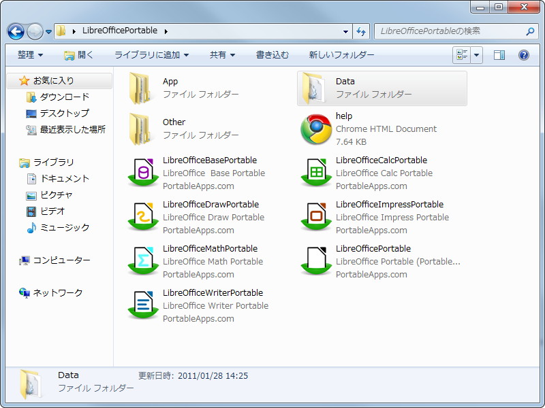Launch LibreOfficeCalcPortable
Screen dimensions: 545x408
click(x=315, y=171)
